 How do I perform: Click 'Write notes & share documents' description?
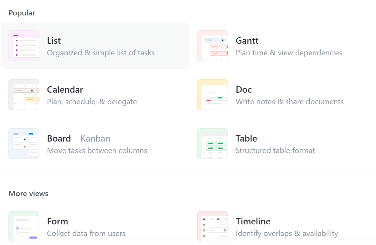(x=290, y=102)
